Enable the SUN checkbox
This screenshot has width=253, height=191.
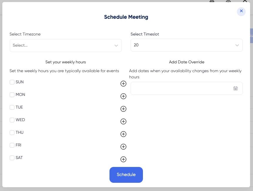pyautogui.click(x=12, y=82)
